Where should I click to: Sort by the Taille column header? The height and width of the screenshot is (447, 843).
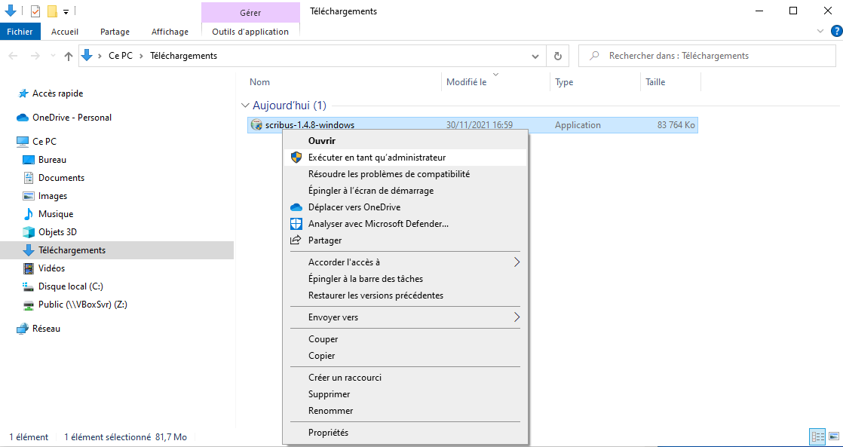(655, 82)
